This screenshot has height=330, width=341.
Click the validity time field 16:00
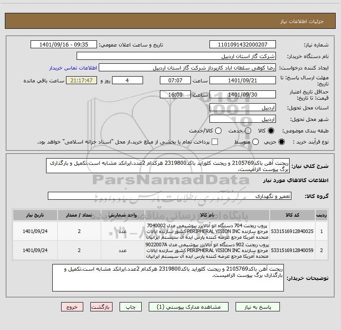(x=175, y=94)
